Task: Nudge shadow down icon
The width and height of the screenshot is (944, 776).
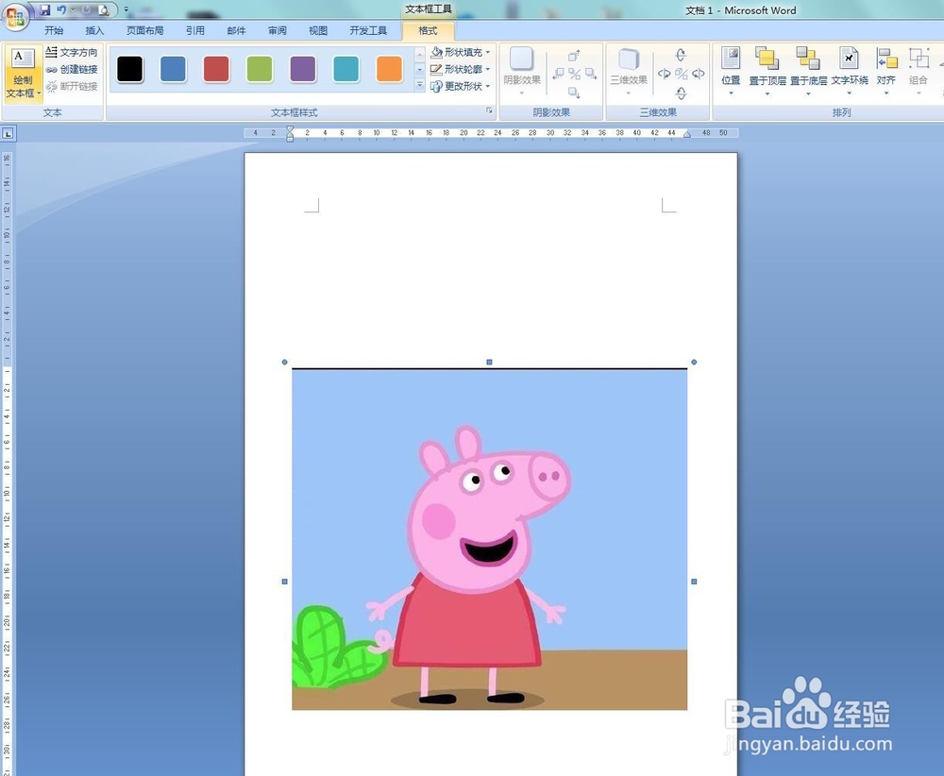Action: [574, 93]
